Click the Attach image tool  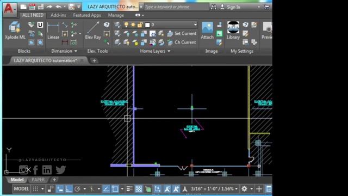pyautogui.click(x=207, y=30)
